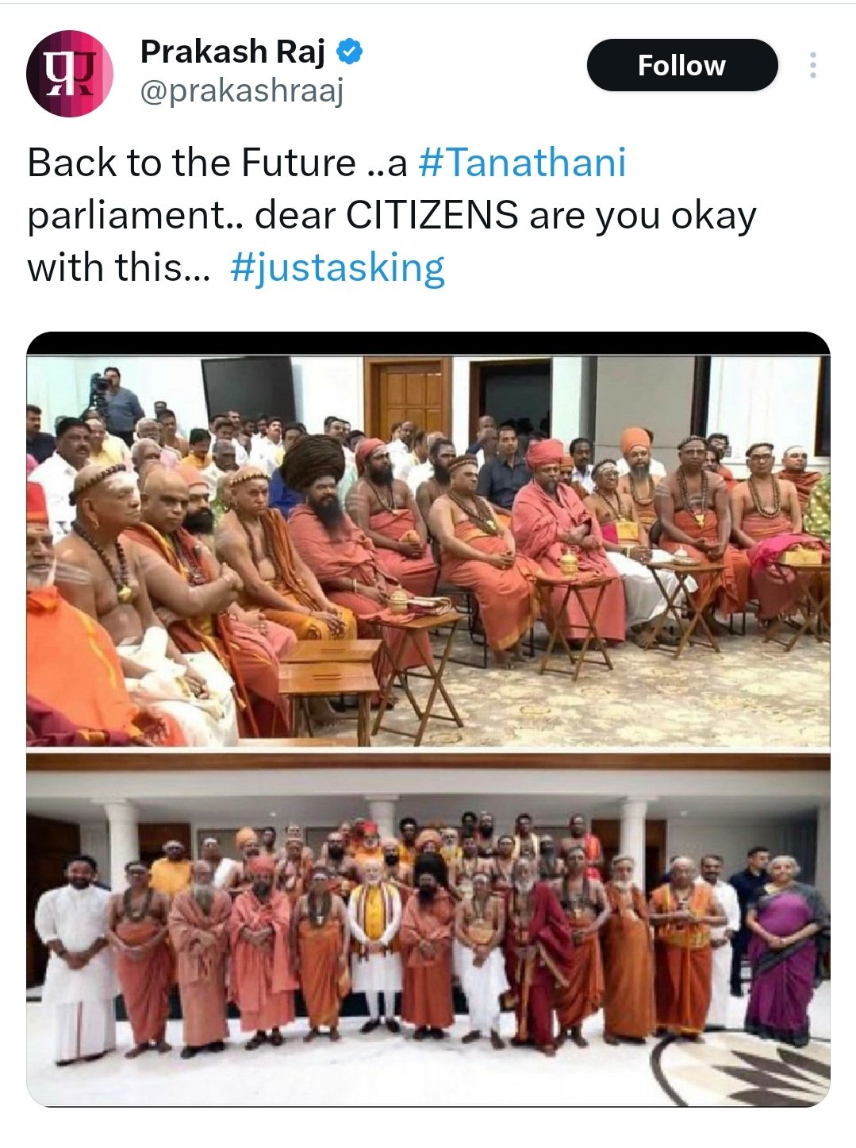856x1148 pixels.
Task: Click the cameraman in the top photo corner
Action: (x=115, y=405)
